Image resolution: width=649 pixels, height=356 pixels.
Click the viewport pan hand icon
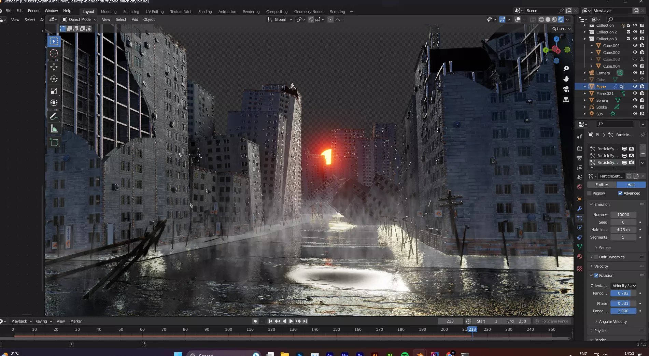click(x=566, y=79)
